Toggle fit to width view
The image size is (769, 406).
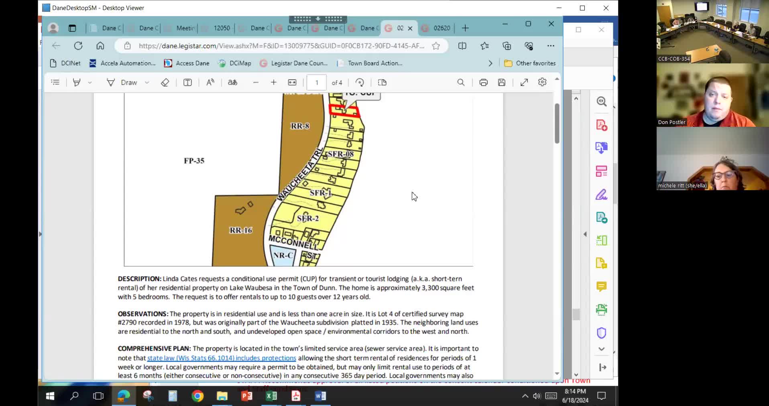[x=292, y=82]
